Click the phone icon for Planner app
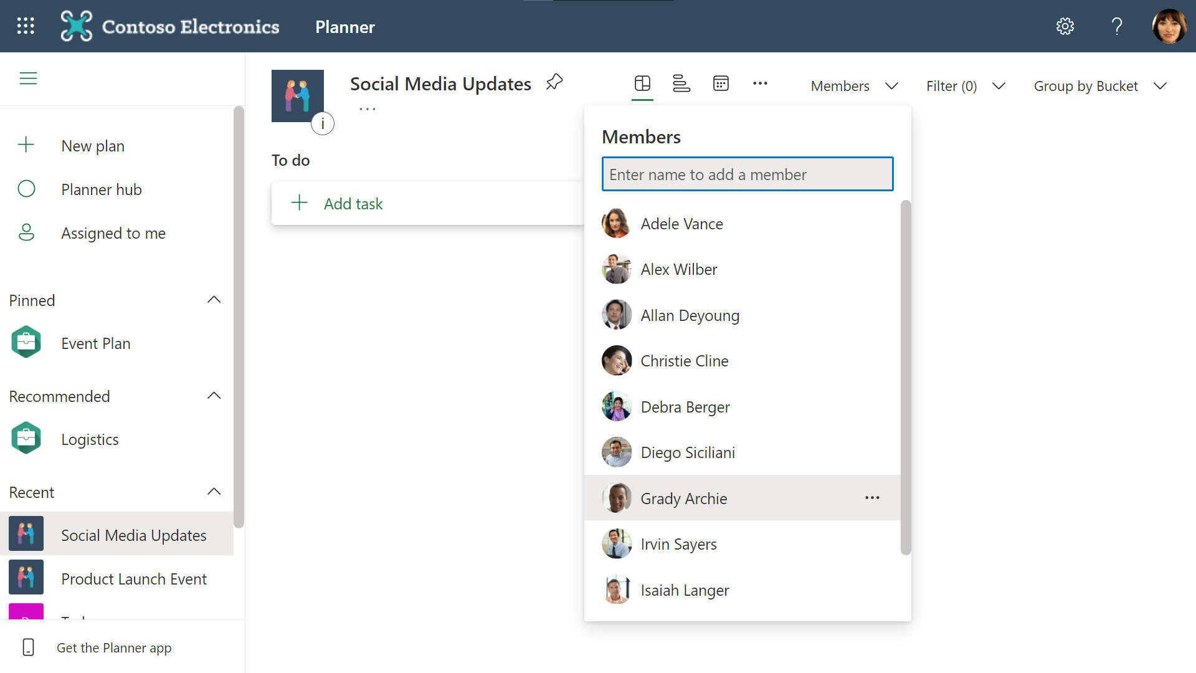This screenshot has height=673, width=1196. pyautogui.click(x=28, y=647)
